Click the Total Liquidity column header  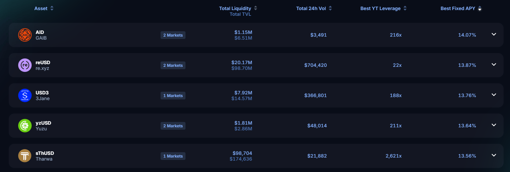[x=235, y=8]
